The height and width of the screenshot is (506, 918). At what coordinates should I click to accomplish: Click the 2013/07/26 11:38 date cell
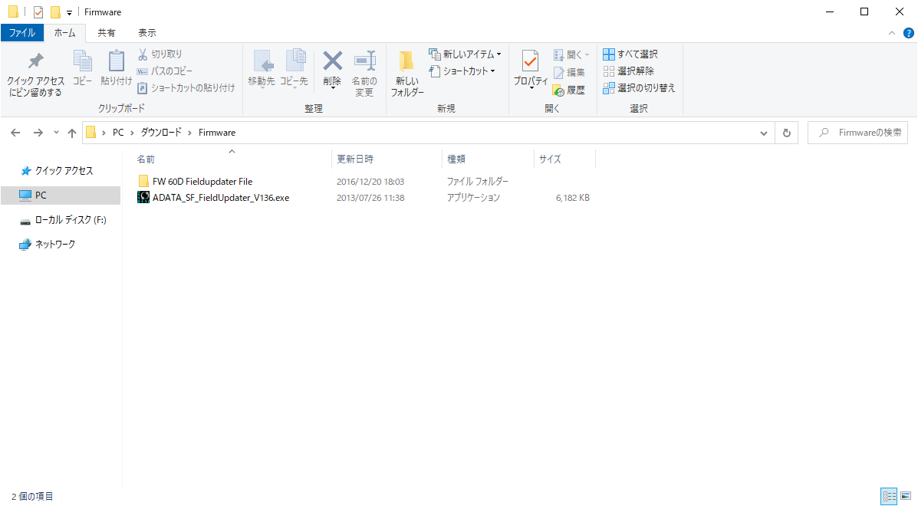[x=370, y=199]
